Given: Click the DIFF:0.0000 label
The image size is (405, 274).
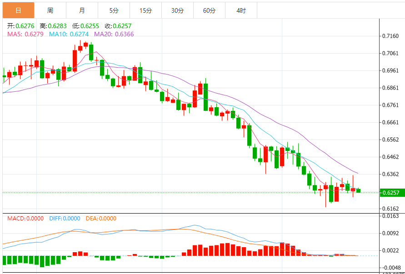Looking at the screenshot, I should 65,219.
